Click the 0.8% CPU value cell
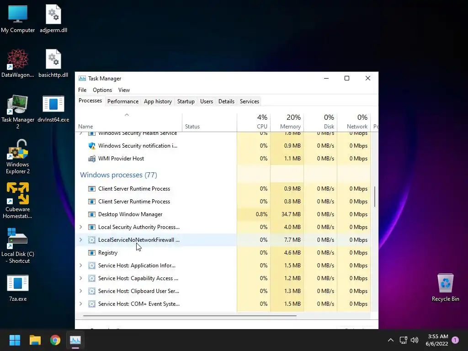 (254, 214)
